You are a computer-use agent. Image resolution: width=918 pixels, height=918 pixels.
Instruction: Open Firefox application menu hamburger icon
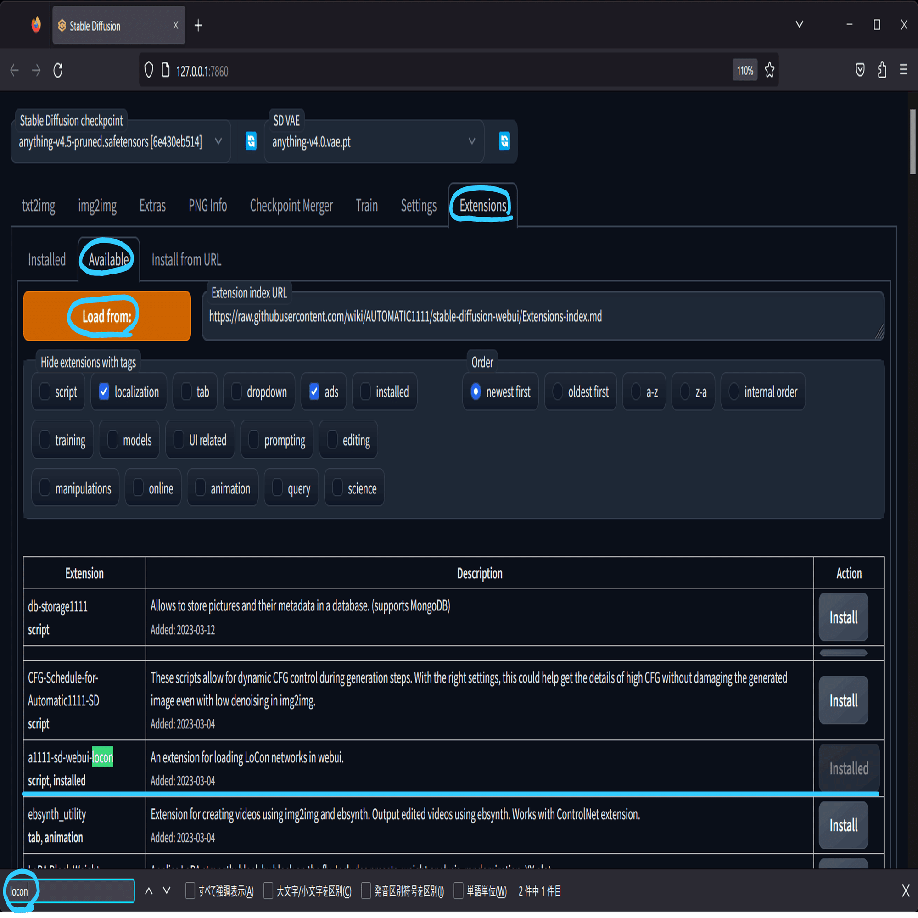pos(903,70)
